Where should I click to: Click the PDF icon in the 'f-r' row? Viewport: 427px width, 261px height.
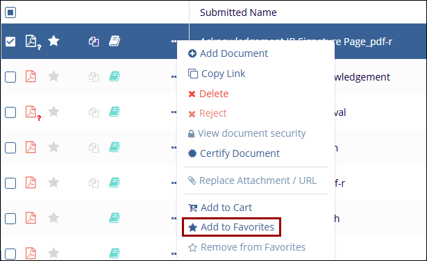coord(31,183)
